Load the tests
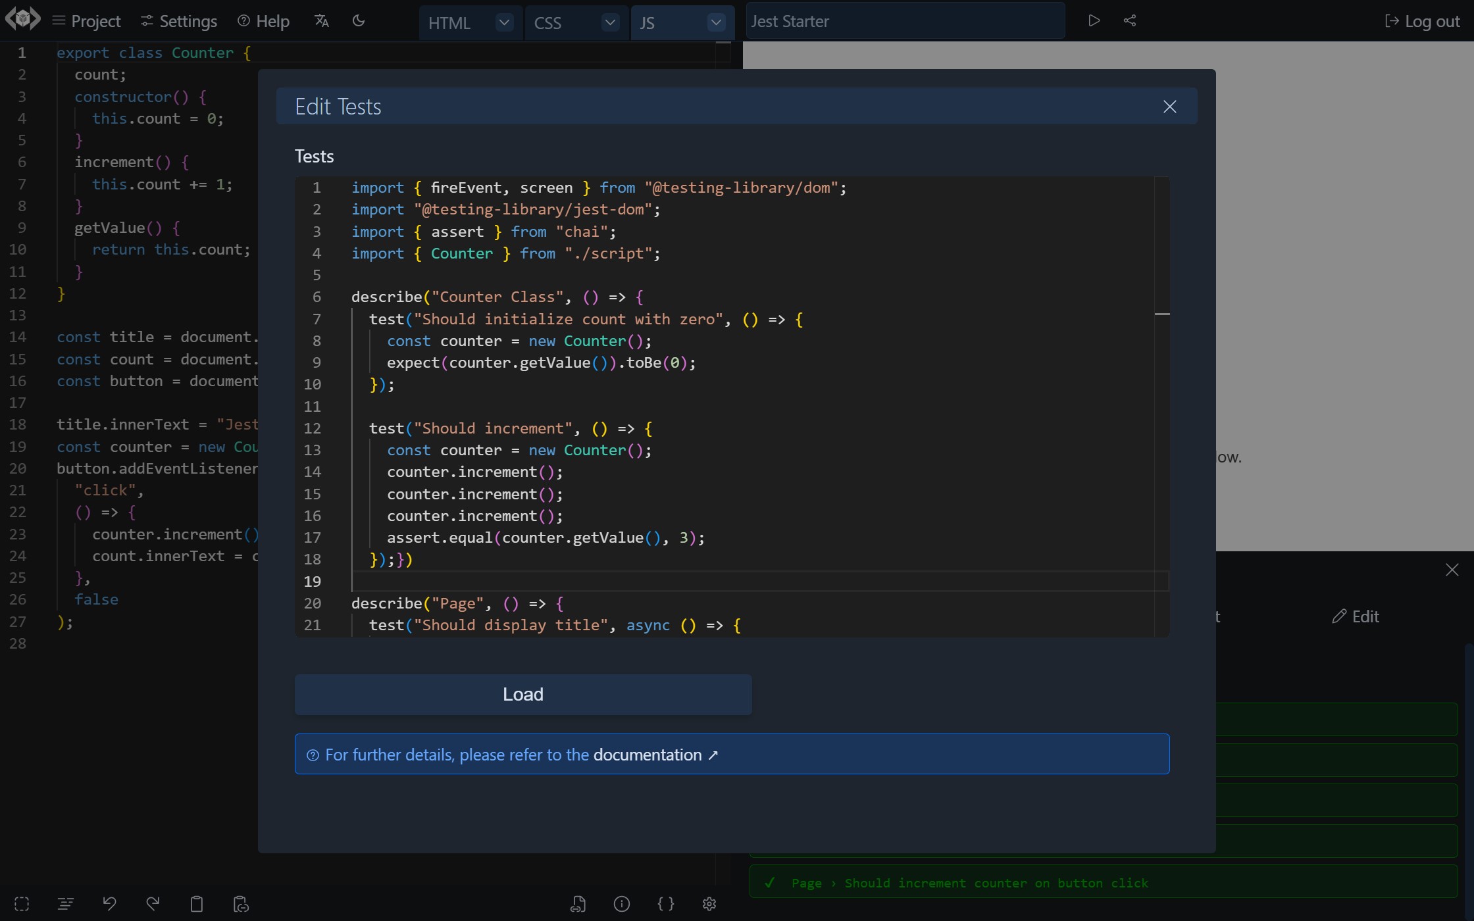This screenshot has height=921, width=1474. coord(522,693)
